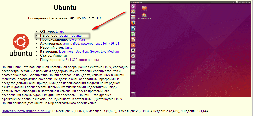Open the bottom popularity (hits per day) link
This screenshot has height=116, width=253.
(26, 111)
